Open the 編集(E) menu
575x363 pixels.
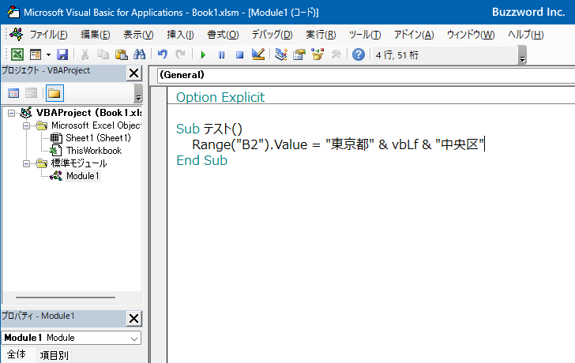click(96, 35)
